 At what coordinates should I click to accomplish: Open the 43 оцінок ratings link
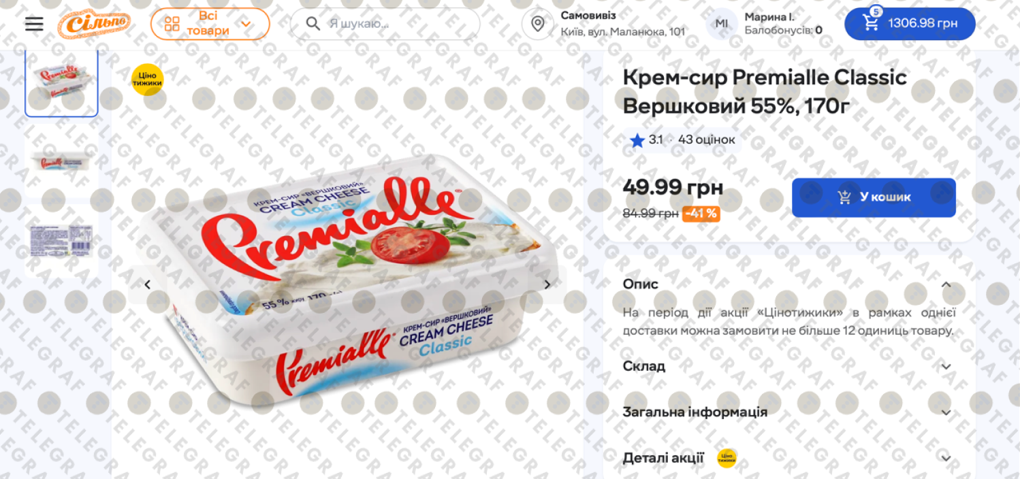706,140
